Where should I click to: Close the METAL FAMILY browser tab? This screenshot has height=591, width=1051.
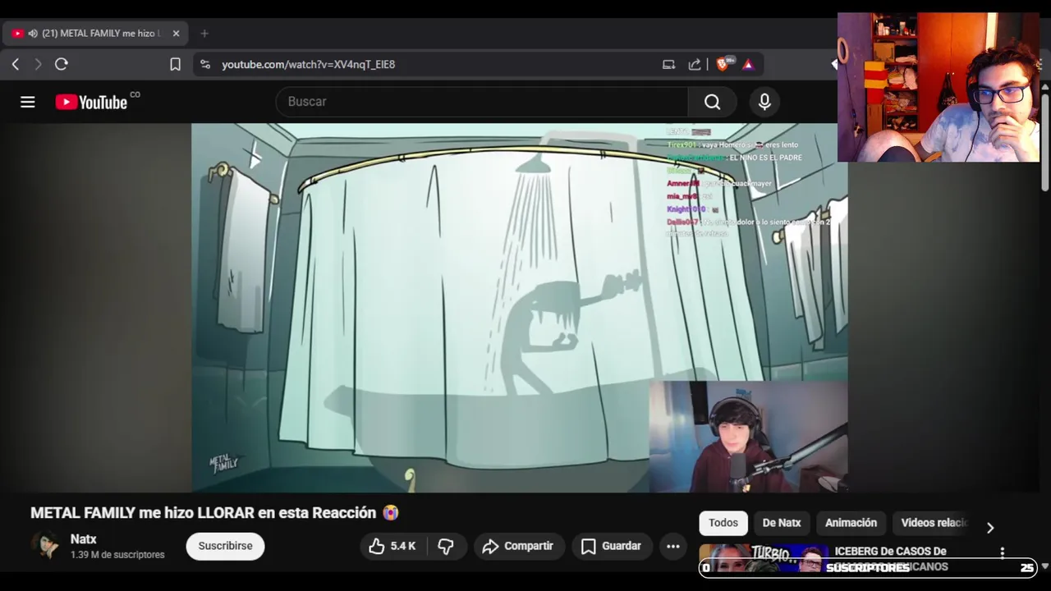coord(176,34)
